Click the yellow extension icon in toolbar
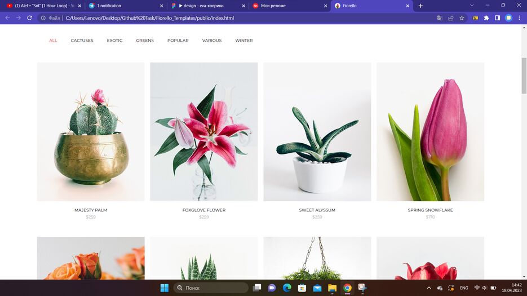The image size is (527, 296). click(x=475, y=18)
